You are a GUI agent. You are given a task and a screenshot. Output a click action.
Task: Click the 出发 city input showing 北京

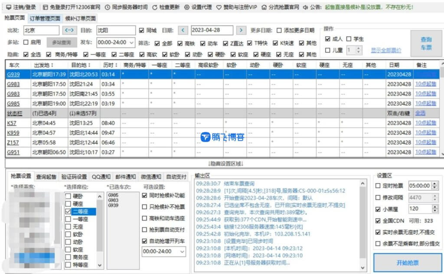click(41, 30)
